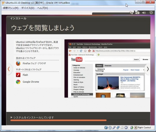This screenshot has width=156, height=132.
Task: Expand the installation details triangle
Action: point(11,117)
